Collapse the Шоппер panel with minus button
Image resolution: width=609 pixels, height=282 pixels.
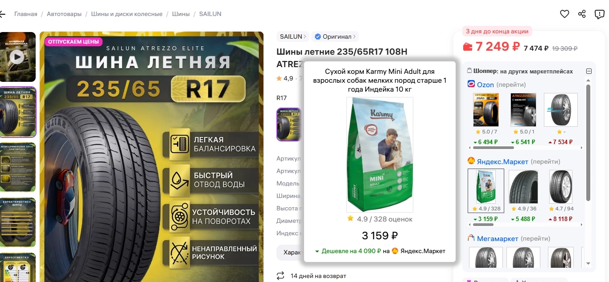pyautogui.click(x=589, y=71)
